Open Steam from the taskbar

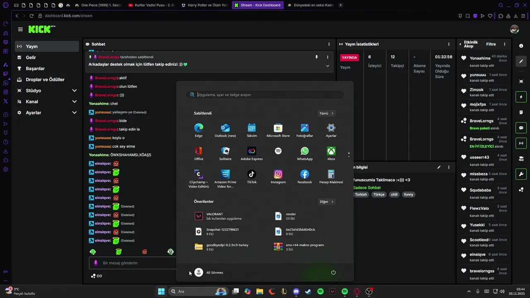[308, 291]
